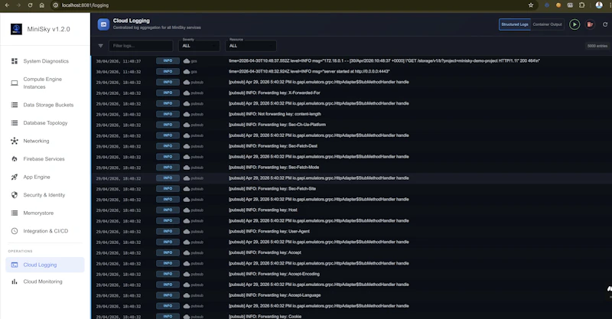Select the 'Forwarding key: User-Agent' log entry
Viewport: 612px width, 319px height.
(269, 231)
